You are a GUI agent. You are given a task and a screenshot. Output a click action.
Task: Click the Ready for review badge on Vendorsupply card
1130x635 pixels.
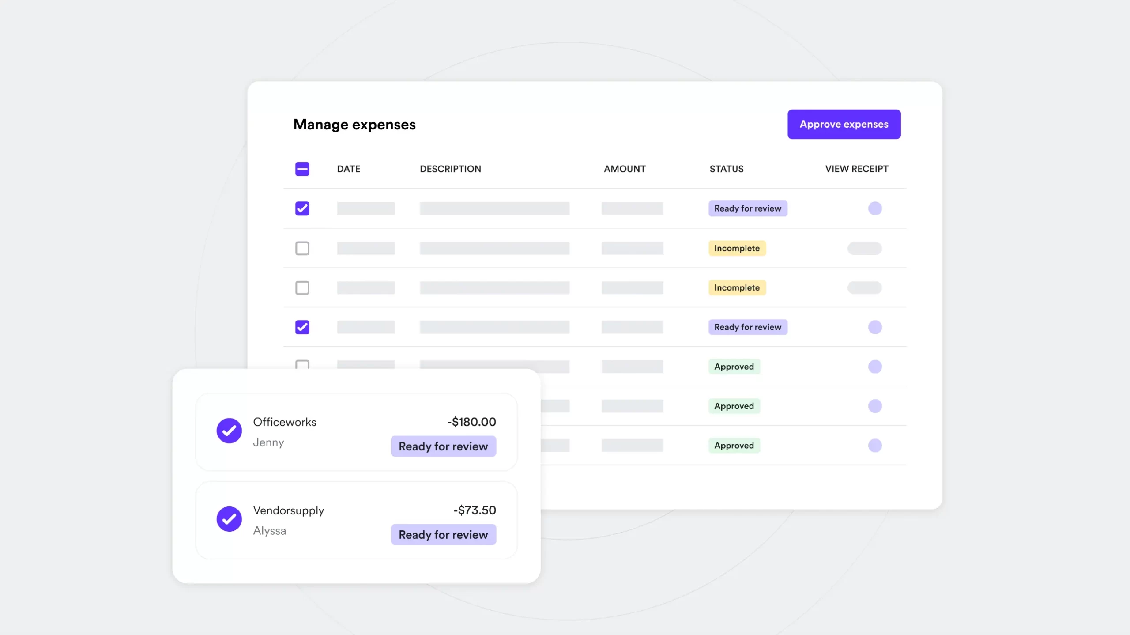(x=444, y=534)
